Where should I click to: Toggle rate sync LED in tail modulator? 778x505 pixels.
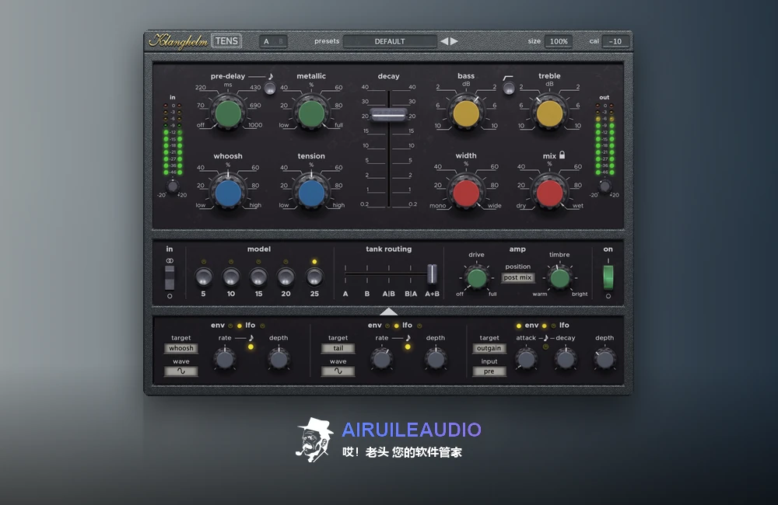408,347
